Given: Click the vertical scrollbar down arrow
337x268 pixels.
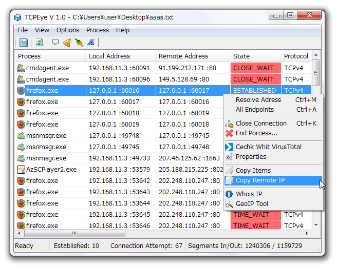Looking at the screenshot, I should pyautogui.click(x=316, y=225).
